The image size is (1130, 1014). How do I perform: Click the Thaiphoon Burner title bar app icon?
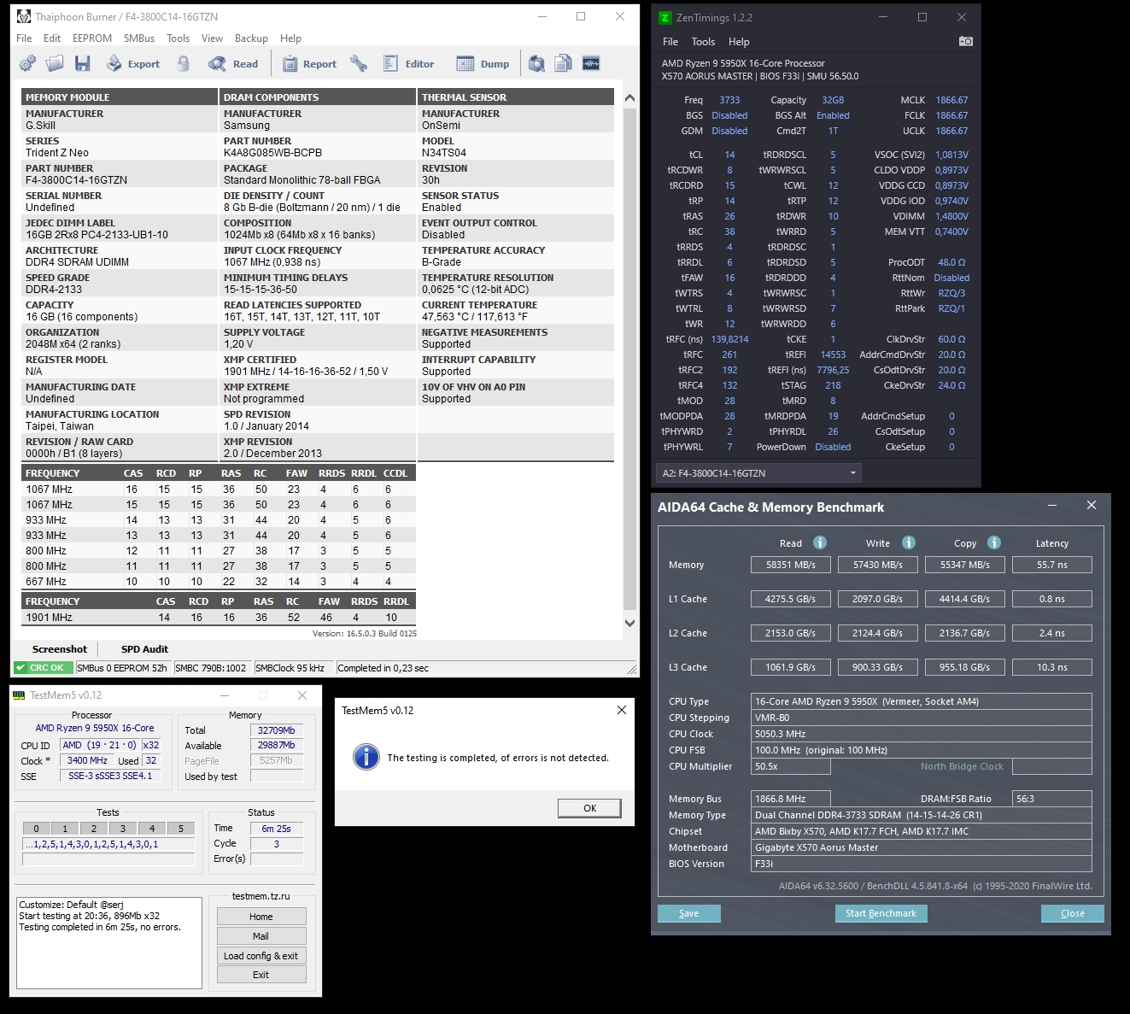(x=24, y=16)
